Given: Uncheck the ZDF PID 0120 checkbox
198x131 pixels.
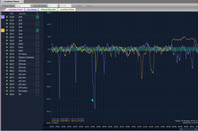Looking at the screenshot, I should coord(37,17).
